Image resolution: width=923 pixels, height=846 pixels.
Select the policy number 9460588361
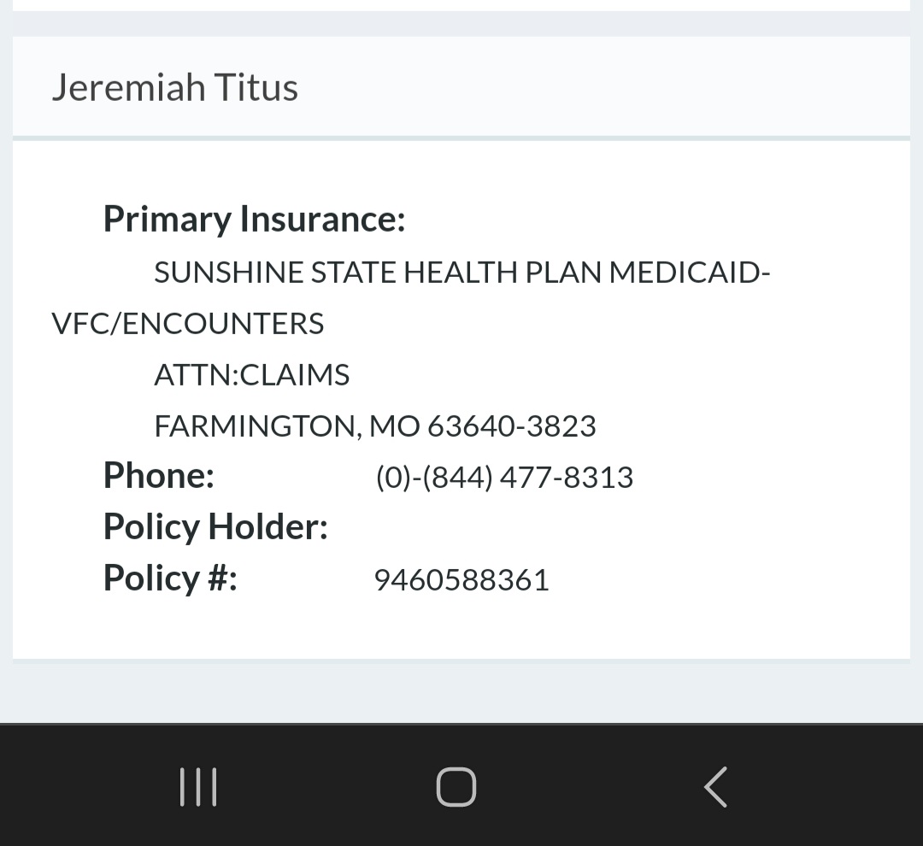461,580
